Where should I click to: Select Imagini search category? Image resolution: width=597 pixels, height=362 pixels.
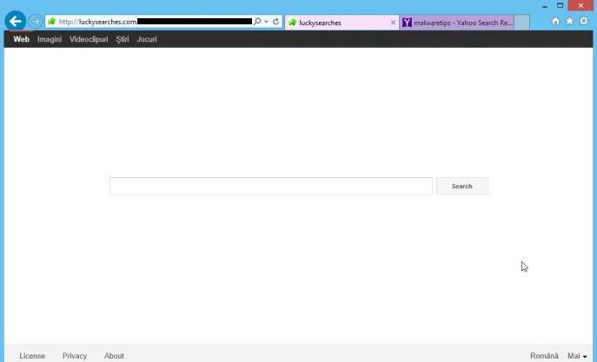50,39
